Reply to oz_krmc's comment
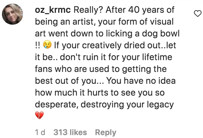The width and height of the screenshot is (203, 138). pyautogui.click(x=105, y=132)
